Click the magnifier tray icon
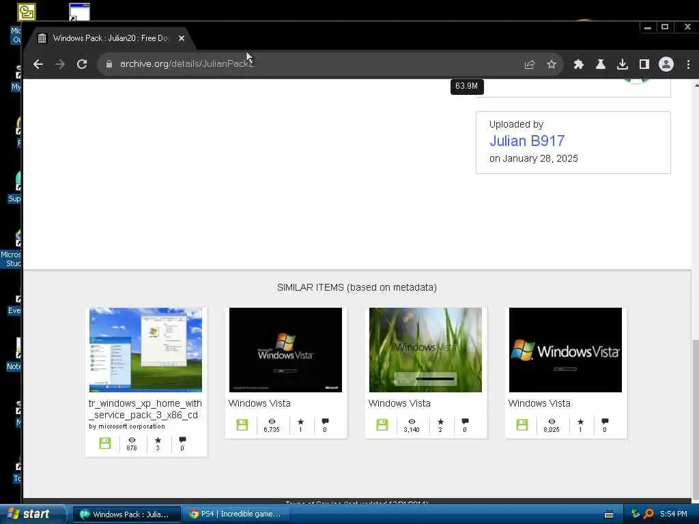This screenshot has height=524, width=699. coord(649,514)
